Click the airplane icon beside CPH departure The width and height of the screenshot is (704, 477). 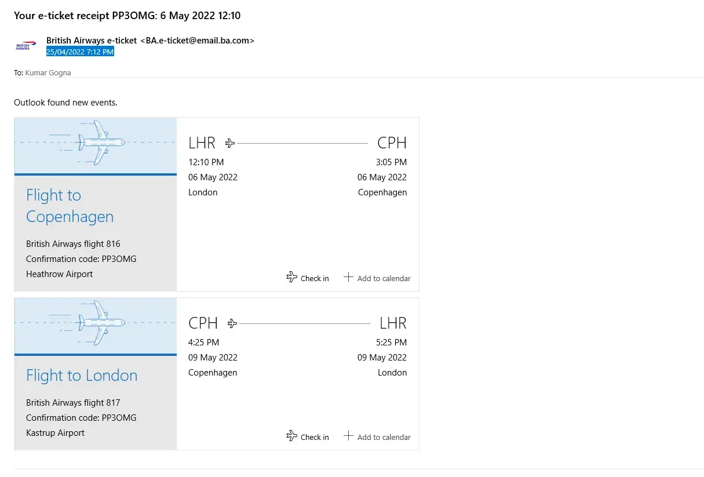(232, 323)
